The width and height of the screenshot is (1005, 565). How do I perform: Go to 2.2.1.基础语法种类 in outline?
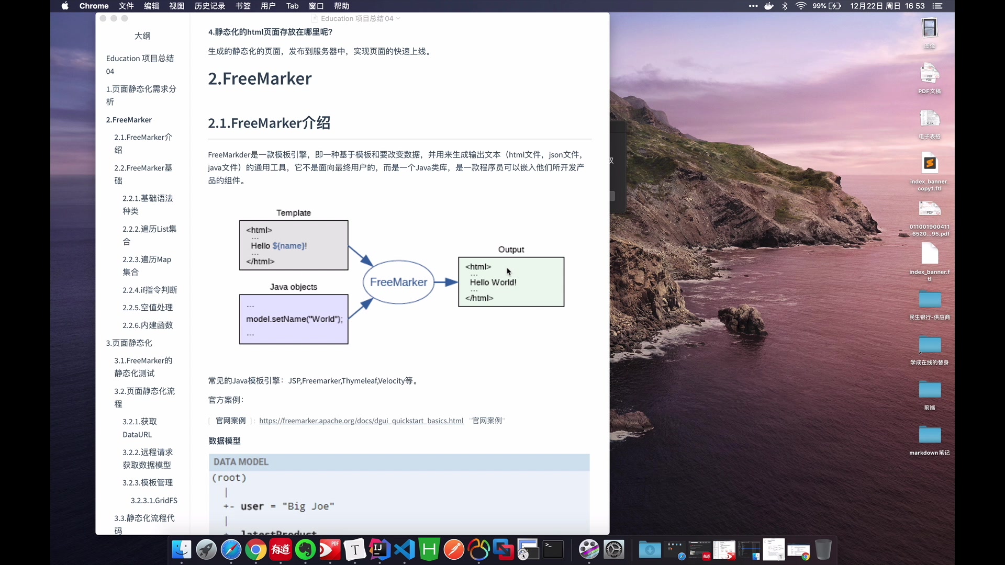click(x=148, y=205)
